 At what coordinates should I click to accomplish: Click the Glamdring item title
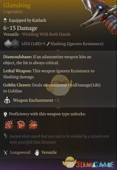[x=17, y=5]
